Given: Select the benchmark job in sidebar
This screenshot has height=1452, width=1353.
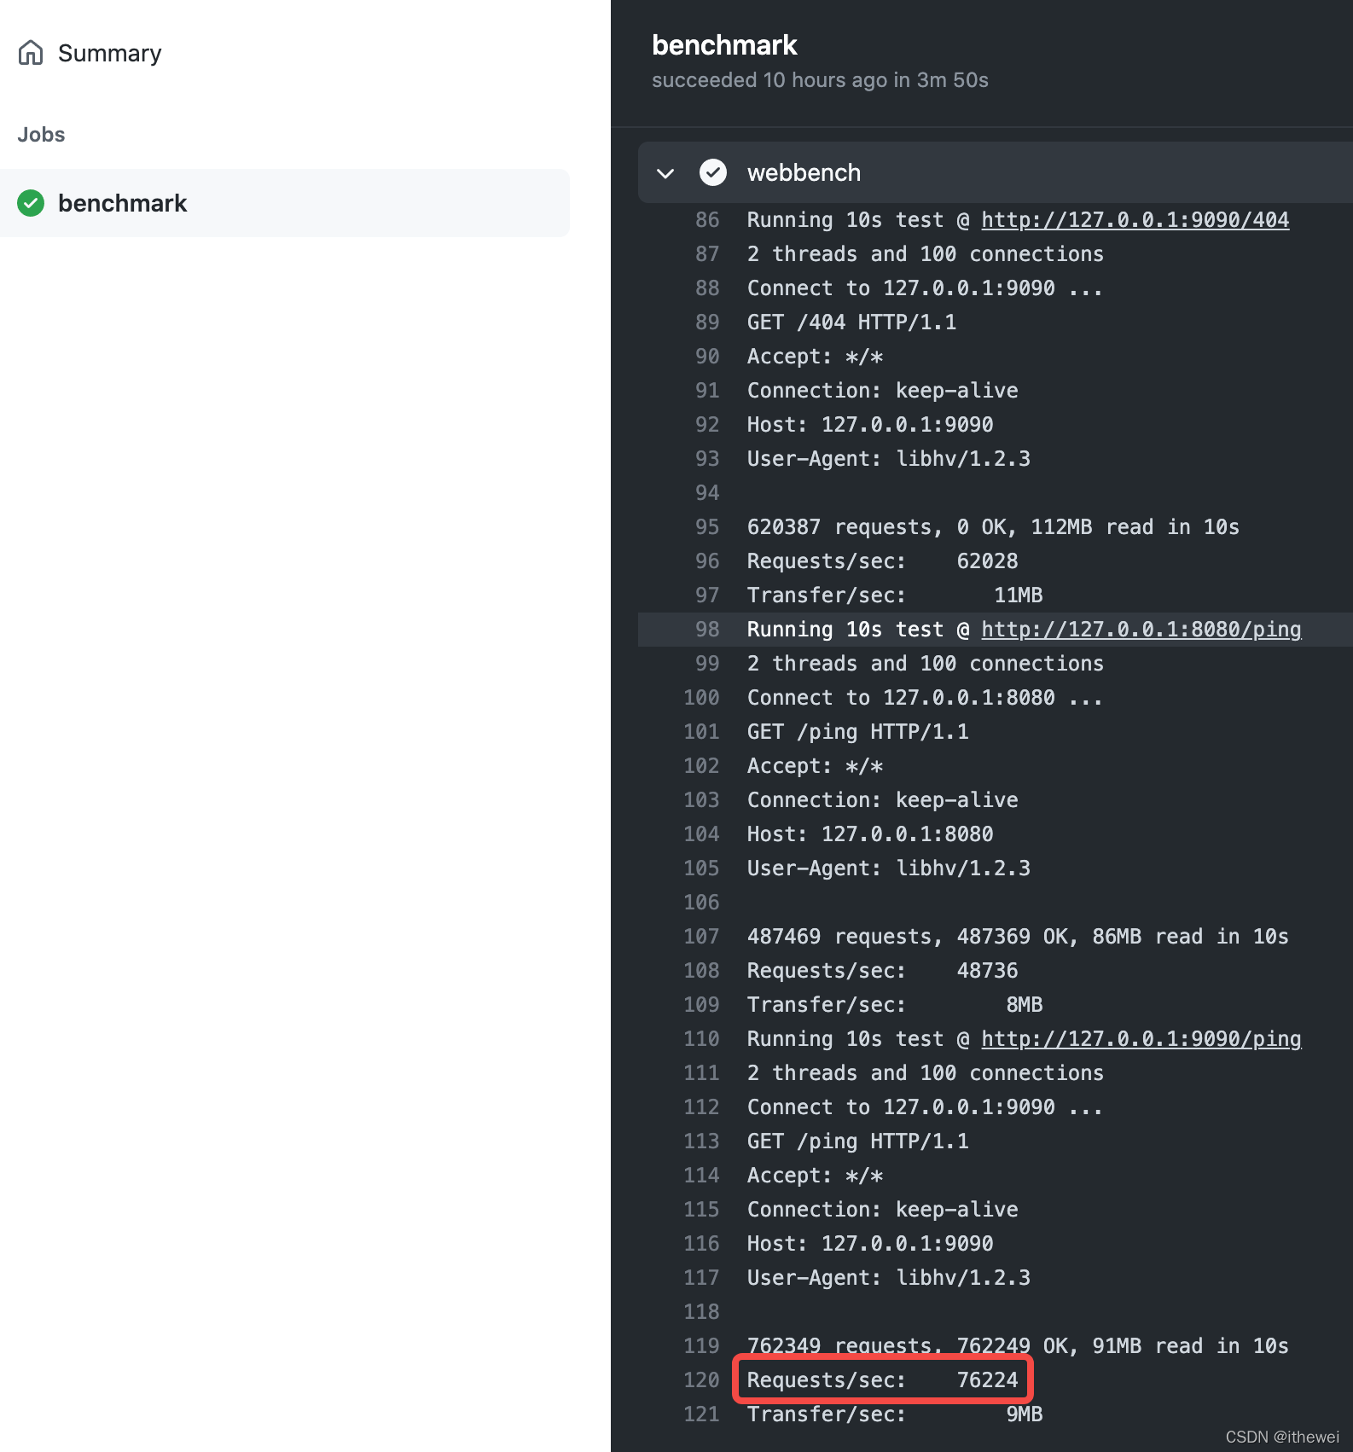Looking at the screenshot, I should pos(285,203).
